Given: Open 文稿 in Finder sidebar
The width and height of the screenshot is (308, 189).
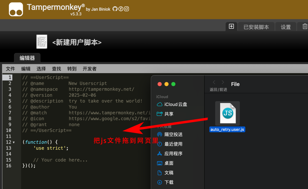Looking at the screenshot, I should 165,173.
